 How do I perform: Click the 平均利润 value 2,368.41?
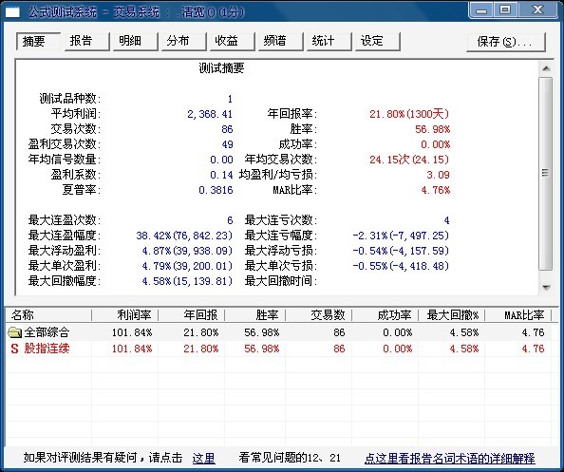(x=210, y=114)
